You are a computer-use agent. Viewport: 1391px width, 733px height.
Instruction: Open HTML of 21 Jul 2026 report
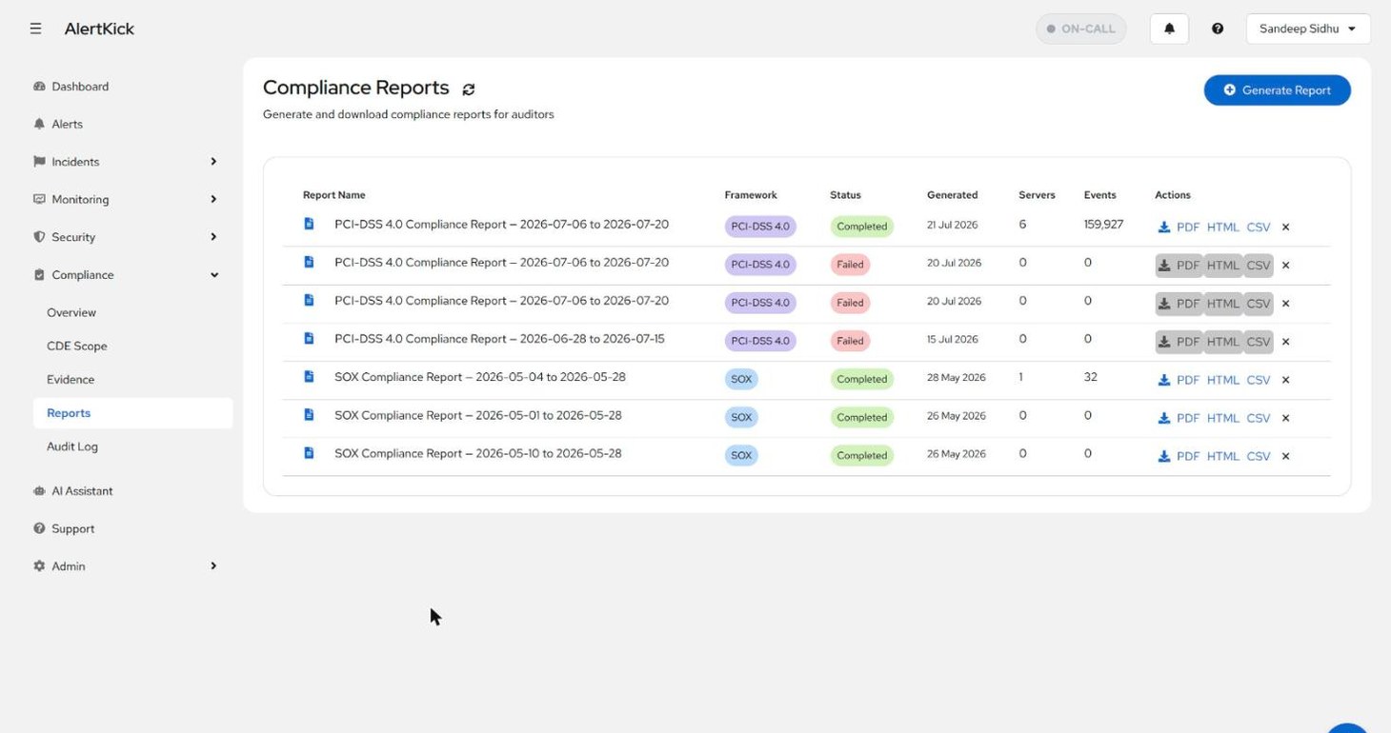(1222, 228)
